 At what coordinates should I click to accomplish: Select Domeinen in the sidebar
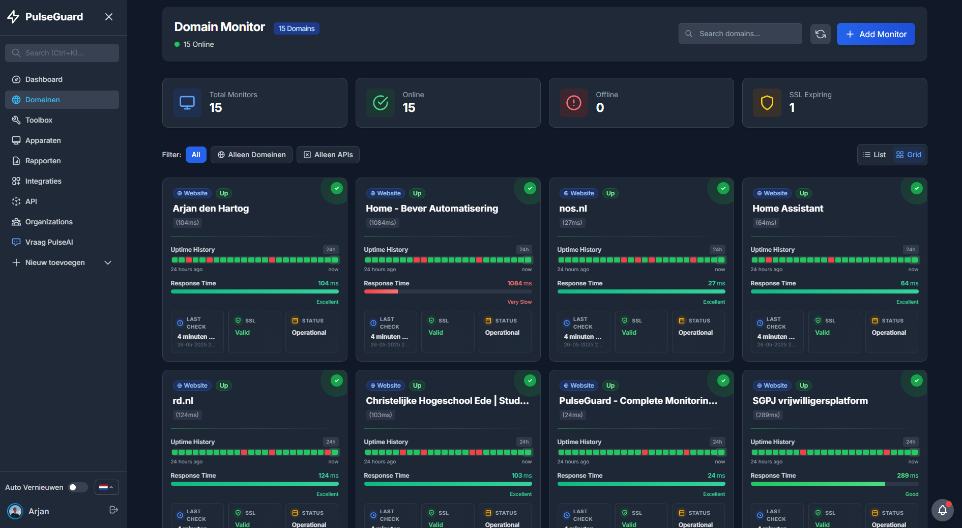pyautogui.click(x=62, y=100)
